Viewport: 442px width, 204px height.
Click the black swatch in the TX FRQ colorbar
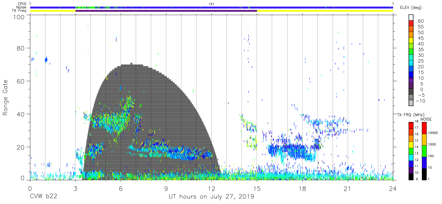point(411,176)
